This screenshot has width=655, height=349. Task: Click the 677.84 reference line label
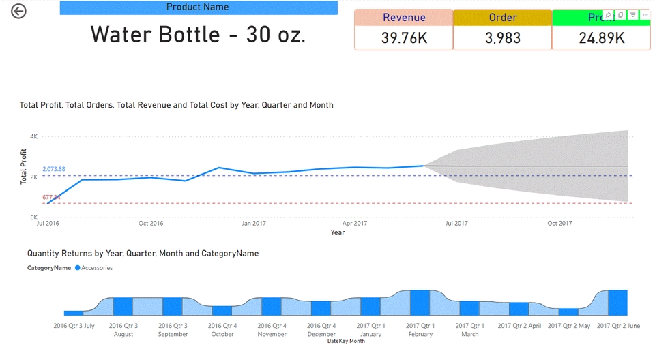(51, 198)
